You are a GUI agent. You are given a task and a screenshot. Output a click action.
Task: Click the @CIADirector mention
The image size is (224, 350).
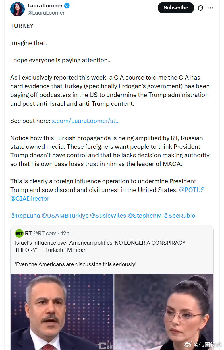(x=30, y=199)
